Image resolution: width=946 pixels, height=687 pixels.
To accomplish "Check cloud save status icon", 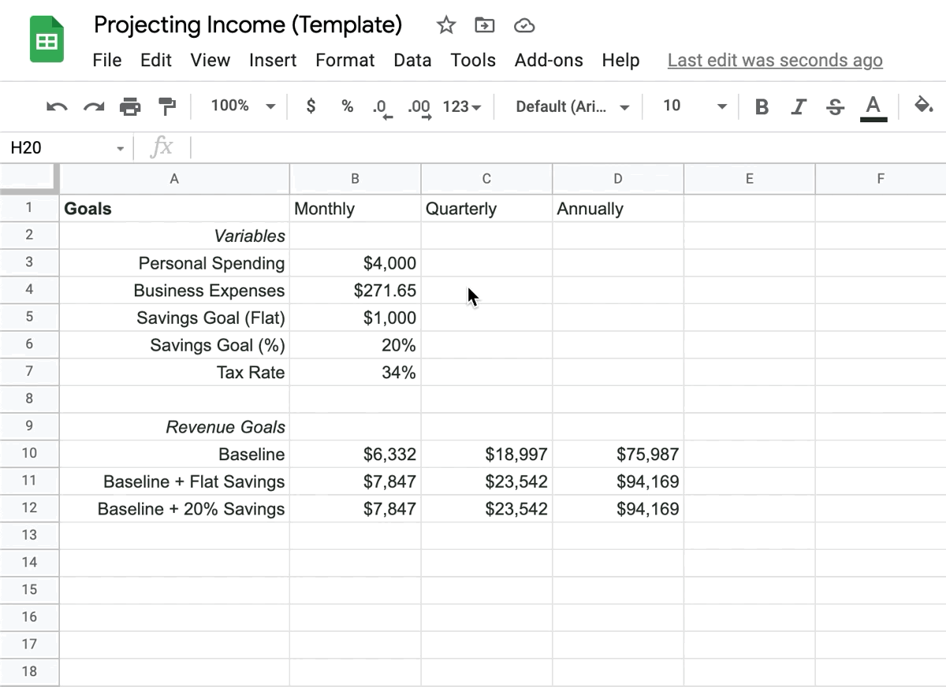I will (524, 26).
